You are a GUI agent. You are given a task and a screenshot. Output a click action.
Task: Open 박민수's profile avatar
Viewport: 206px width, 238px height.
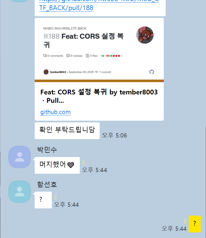(20, 157)
